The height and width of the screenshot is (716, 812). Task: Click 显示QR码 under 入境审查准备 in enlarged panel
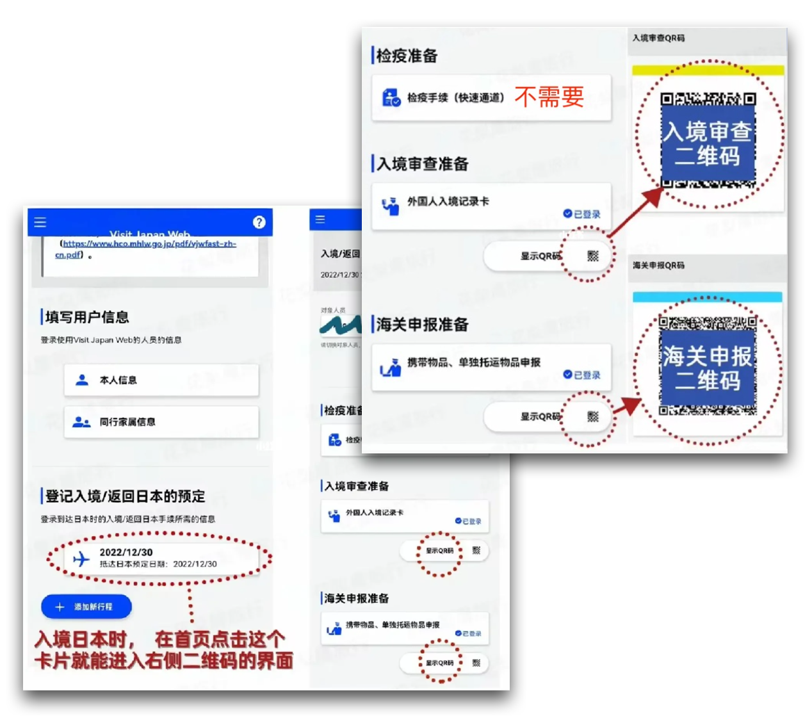click(x=540, y=256)
